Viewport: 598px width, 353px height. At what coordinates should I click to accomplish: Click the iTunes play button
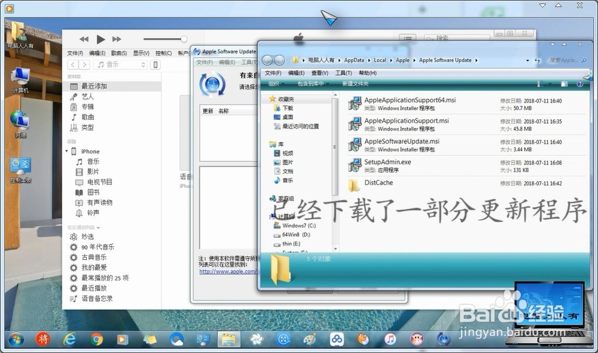[100, 39]
